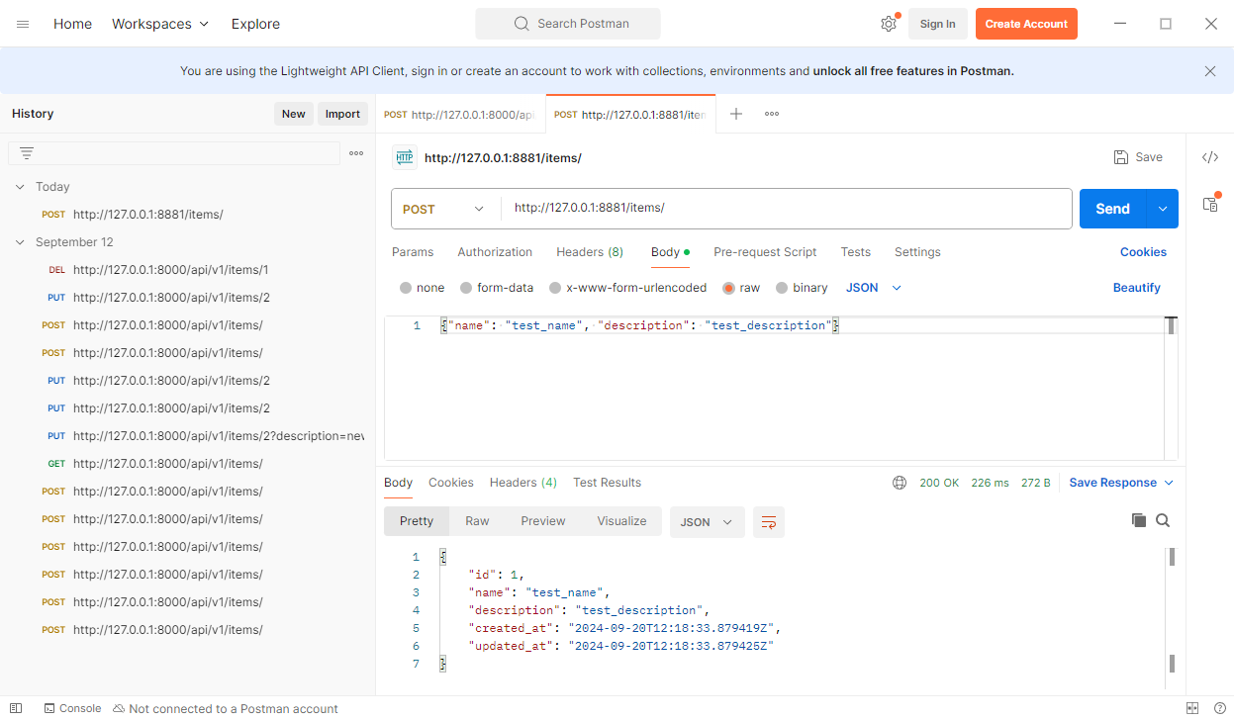Open History options three-dot menu
Screen dimensions: 1234x720
pyautogui.click(x=356, y=153)
